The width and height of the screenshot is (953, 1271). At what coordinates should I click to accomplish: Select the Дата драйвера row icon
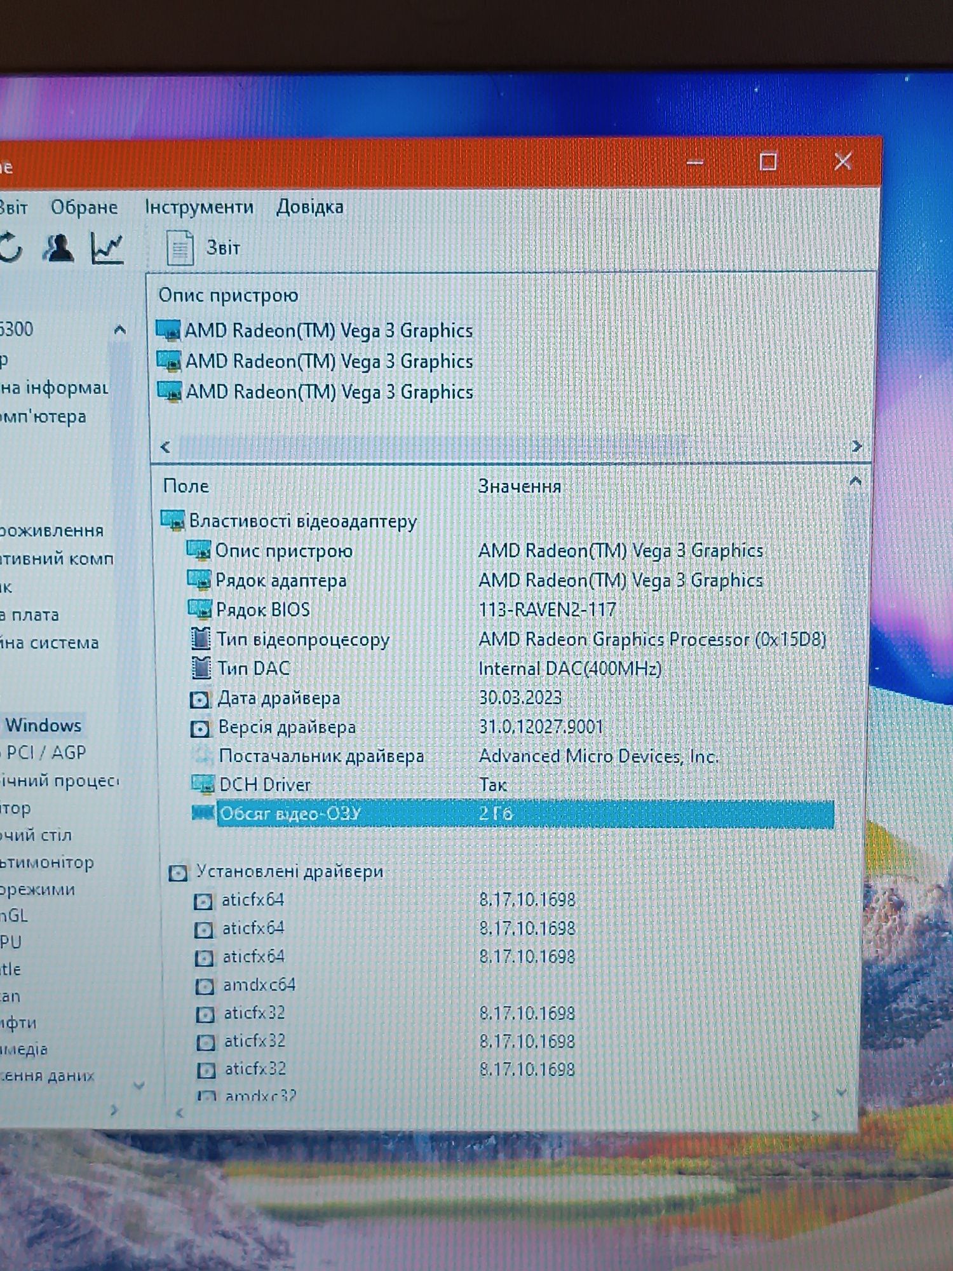point(199,700)
